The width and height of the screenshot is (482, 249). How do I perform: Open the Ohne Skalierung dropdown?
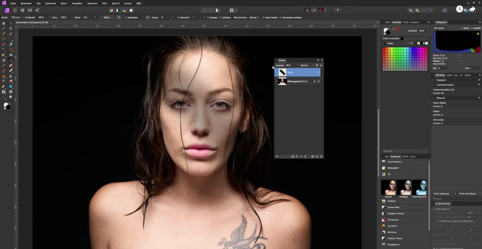tap(444, 193)
